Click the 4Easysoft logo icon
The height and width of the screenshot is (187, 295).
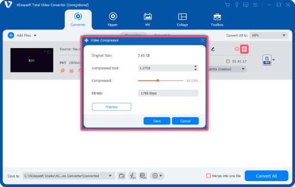(x=8, y=4)
